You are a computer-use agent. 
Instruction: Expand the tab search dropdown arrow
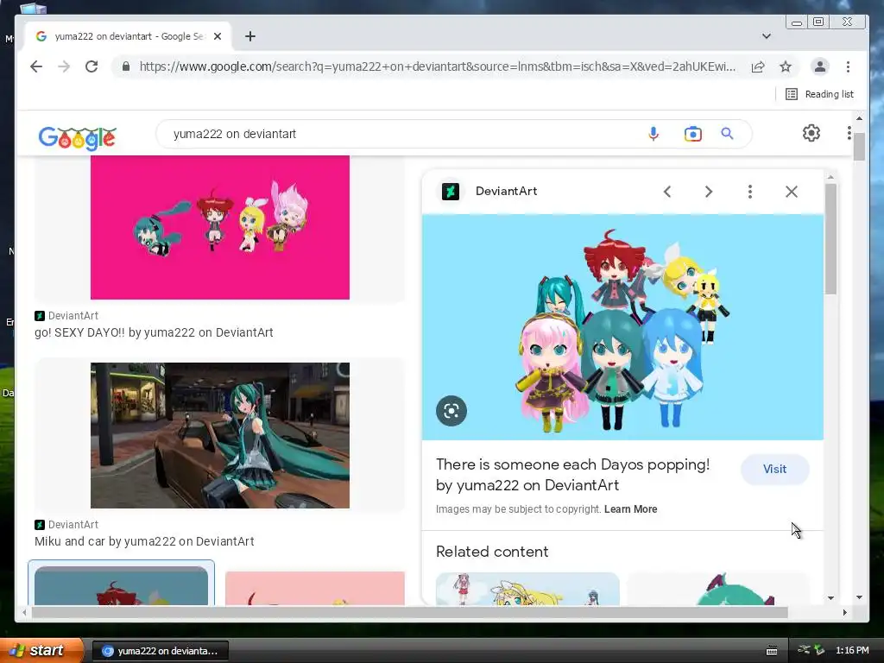point(767,36)
